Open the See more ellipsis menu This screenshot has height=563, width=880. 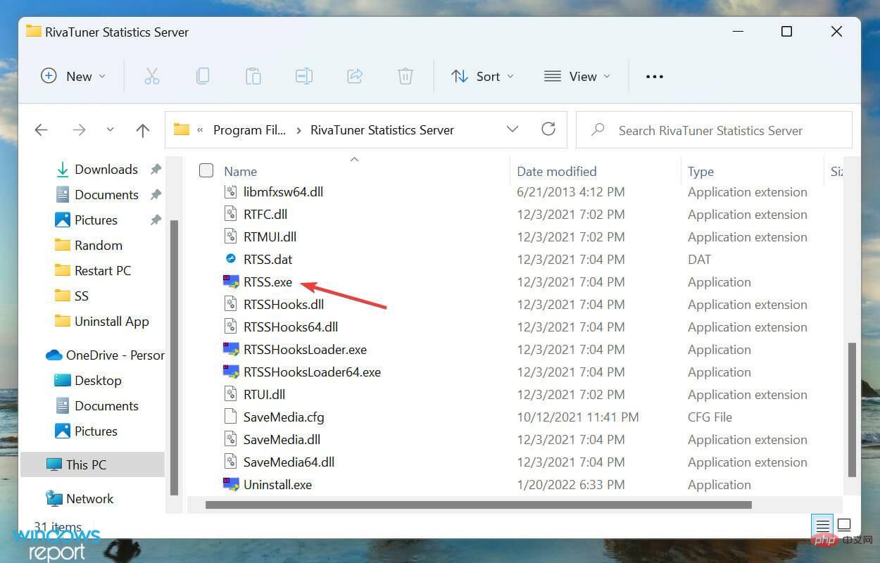click(654, 76)
